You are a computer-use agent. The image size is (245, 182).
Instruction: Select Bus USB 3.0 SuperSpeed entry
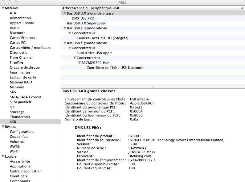click(86, 23)
